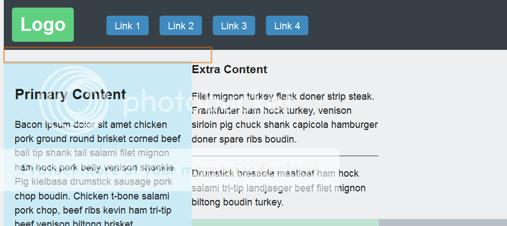Viewport: 507px width, 226px height.
Task: Click the paragraph starting with Drumstick bresaola
Action: [278, 188]
